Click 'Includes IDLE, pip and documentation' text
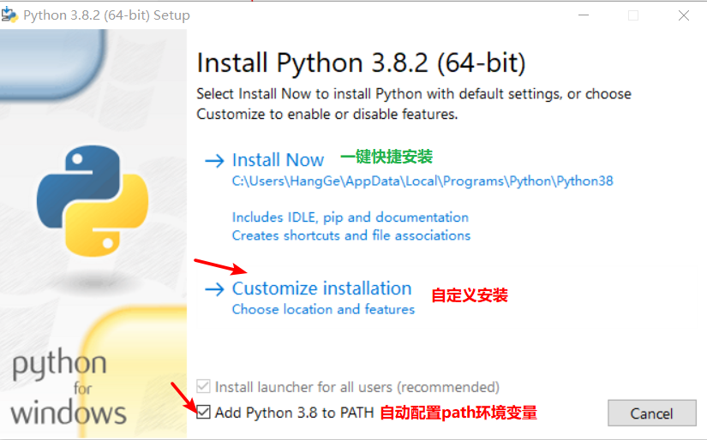 (x=351, y=217)
